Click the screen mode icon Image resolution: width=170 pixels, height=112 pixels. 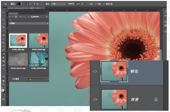point(4,99)
